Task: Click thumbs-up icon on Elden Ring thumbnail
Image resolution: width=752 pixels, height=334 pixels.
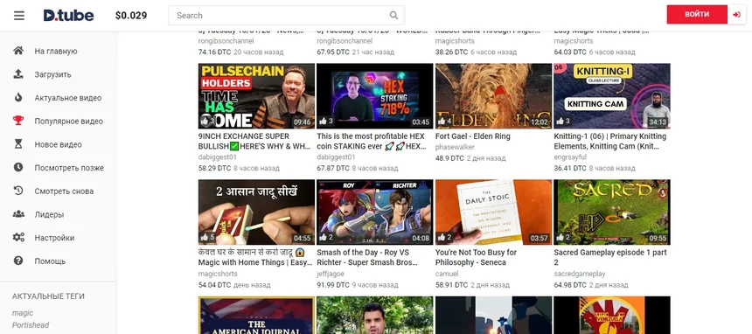Action: (442, 121)
